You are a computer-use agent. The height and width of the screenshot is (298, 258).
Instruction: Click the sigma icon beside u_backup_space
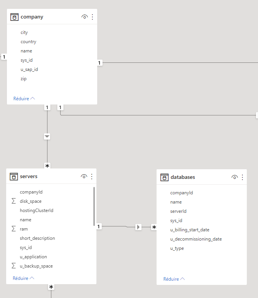coord(13,266)
